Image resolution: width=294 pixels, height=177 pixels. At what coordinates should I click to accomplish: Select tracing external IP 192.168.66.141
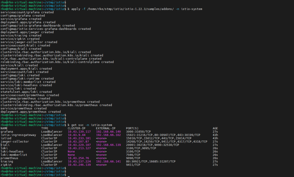tap(108, 161)
